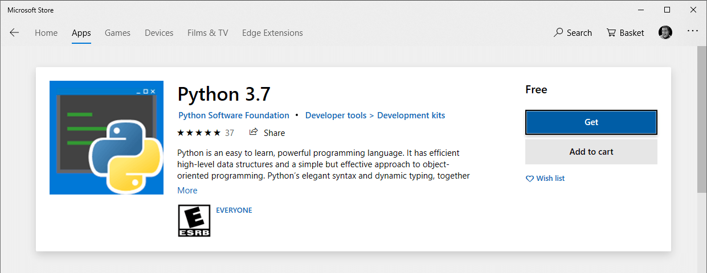
Task: Click the Get button
Action: [x=591, y=122]
